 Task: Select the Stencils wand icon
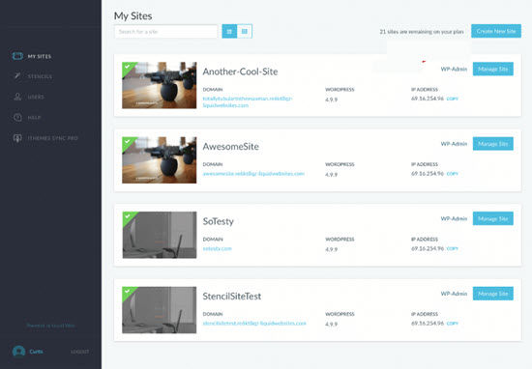[x=17, y=76]
